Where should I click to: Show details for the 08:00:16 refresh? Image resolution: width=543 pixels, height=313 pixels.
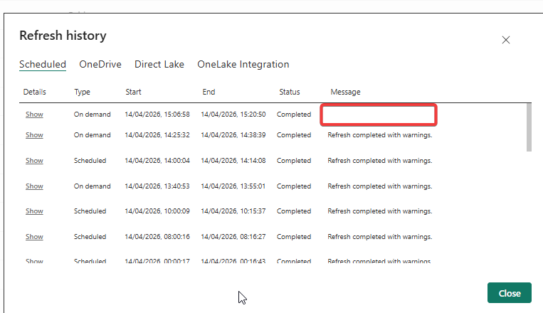tap(34, 237)
